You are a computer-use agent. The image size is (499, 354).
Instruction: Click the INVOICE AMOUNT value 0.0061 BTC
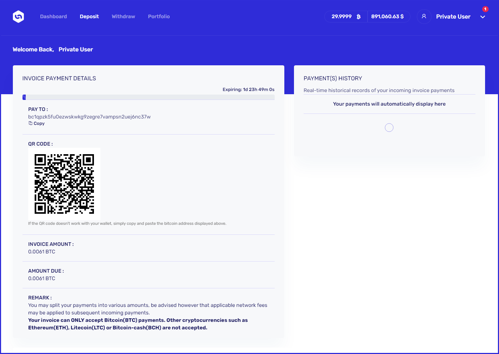[x=42, y=252]
